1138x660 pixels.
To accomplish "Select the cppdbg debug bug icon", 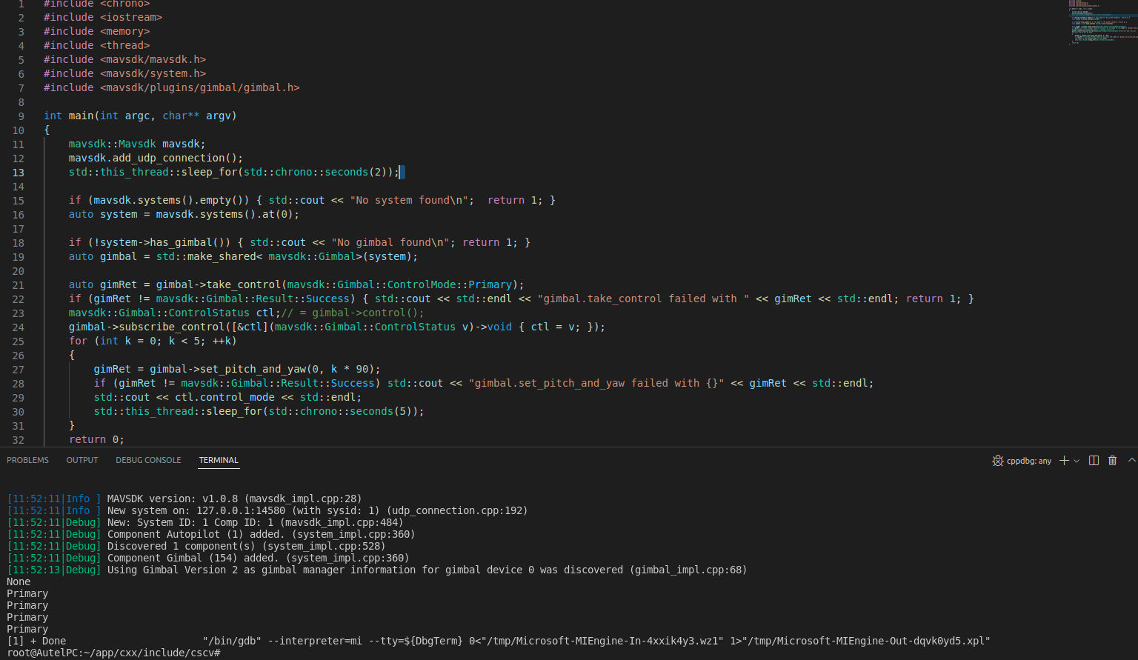I will [998, 461].
